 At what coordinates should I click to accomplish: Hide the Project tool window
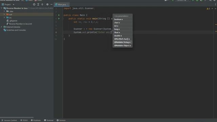click(51, 4)
